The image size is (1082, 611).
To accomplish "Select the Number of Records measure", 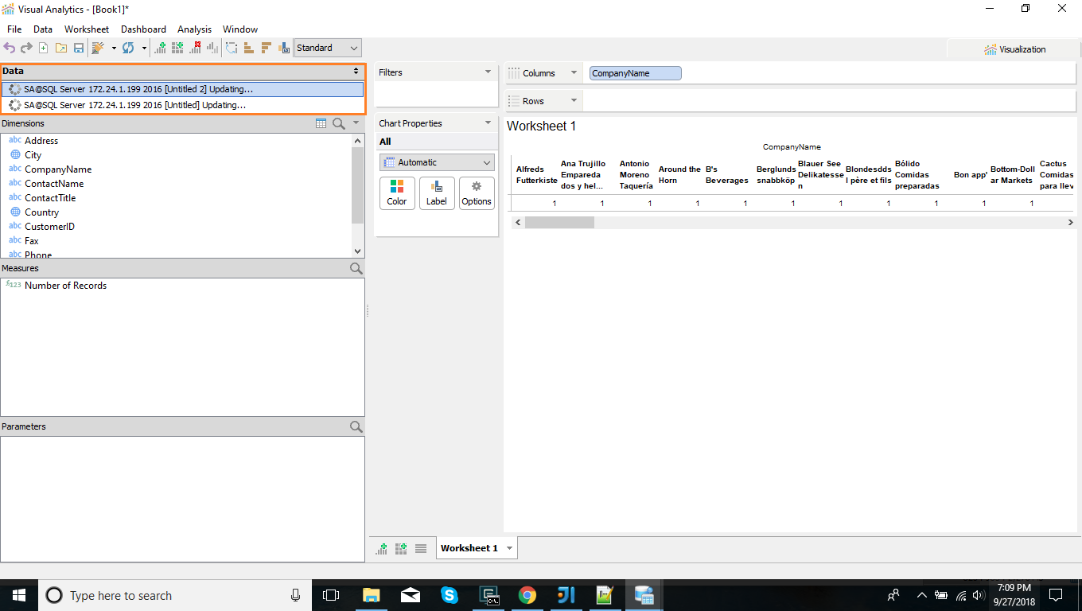I will 65,286.
